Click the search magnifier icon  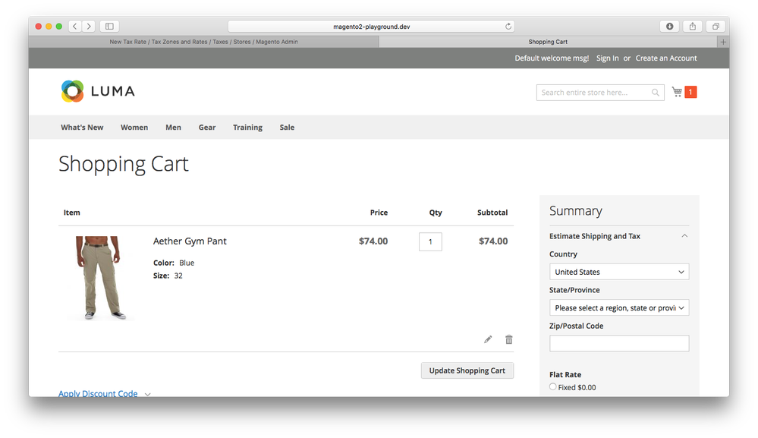click(656, 93)
